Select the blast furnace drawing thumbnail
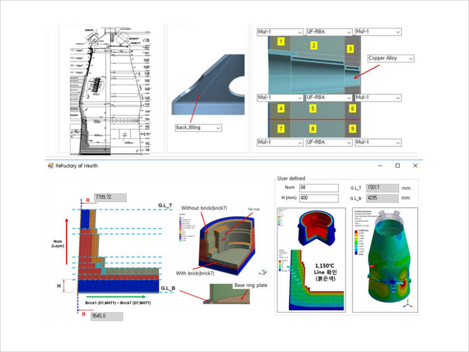This screenshot has height=352, width=469. click(x=111, y=89)
